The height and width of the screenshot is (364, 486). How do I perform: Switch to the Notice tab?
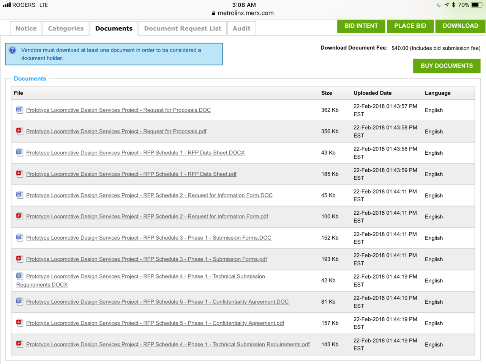26,28
